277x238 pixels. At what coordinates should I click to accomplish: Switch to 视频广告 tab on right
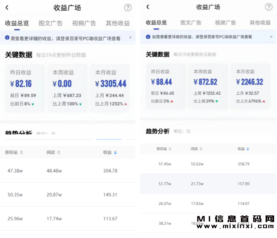(225, 23)
